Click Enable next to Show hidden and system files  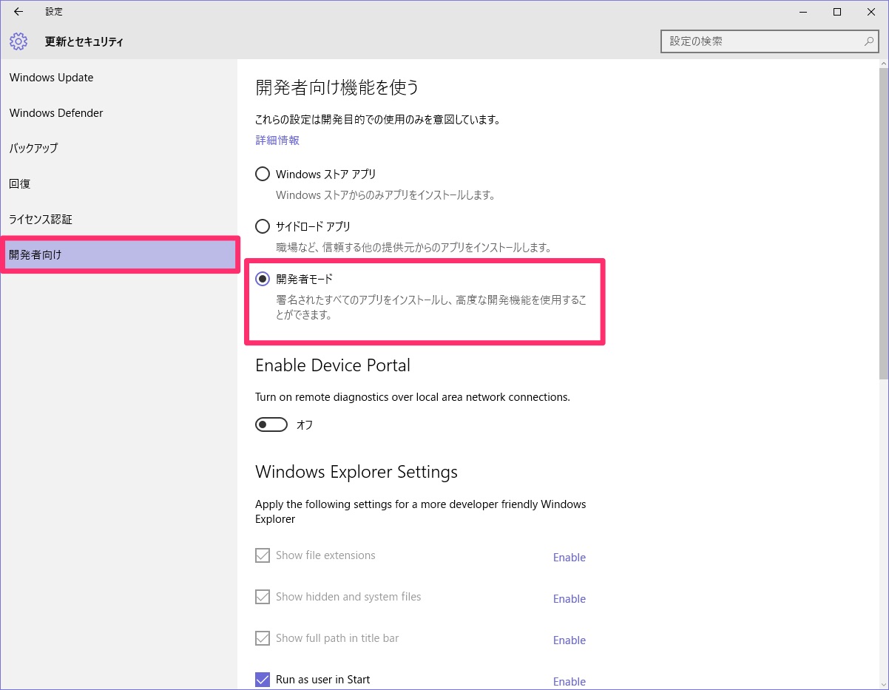coord(569,599)
